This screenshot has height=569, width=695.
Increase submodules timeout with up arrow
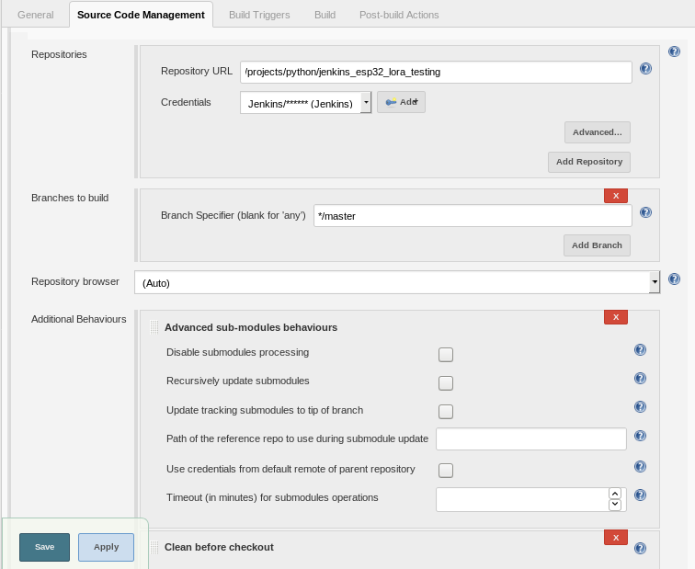(x=615, y=494)
